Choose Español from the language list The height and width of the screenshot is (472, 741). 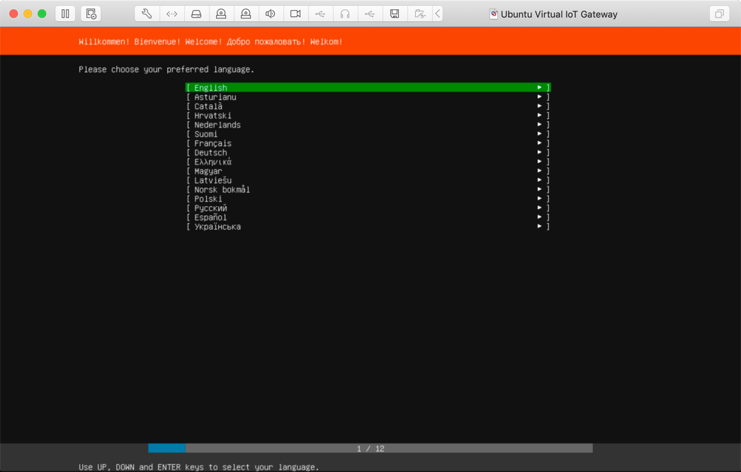[x=368, y=217]
